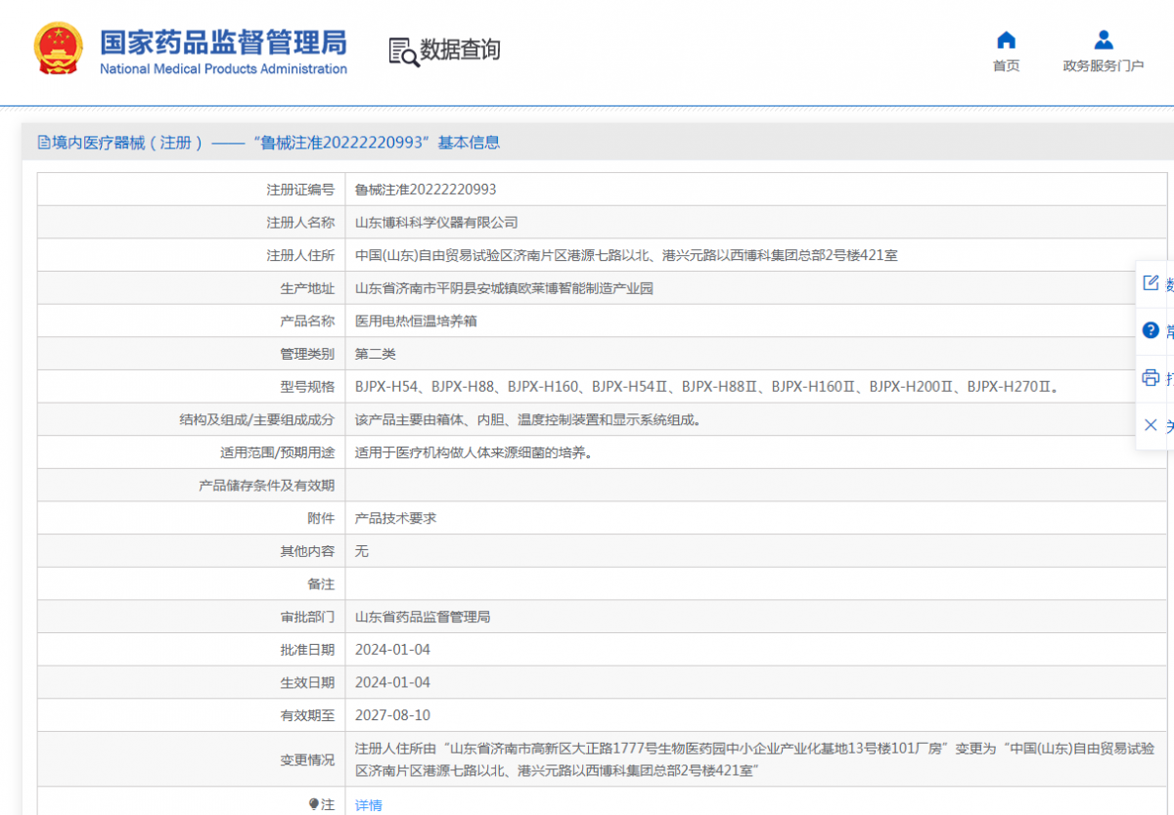This screenshot has height=815, width=1174.
Task: Click the 管理类别 label
Action: [x=307, y=354]
